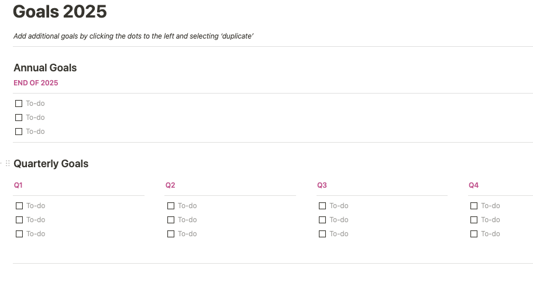Toggle the second To-do checkbox under Q3
This screenshot has height=283, width=533.
point(322,220)
